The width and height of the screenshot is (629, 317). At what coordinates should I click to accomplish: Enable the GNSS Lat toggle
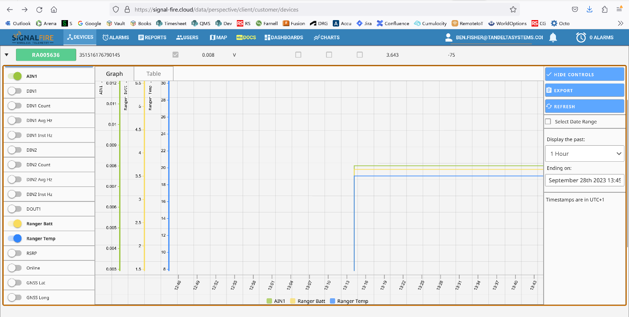tap(15, 283)
